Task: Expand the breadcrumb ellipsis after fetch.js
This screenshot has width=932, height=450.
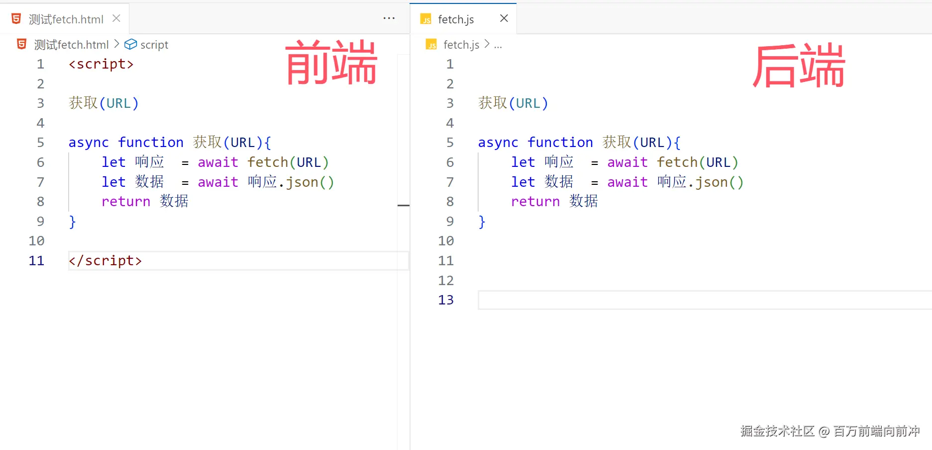Action: coord(498,45)
